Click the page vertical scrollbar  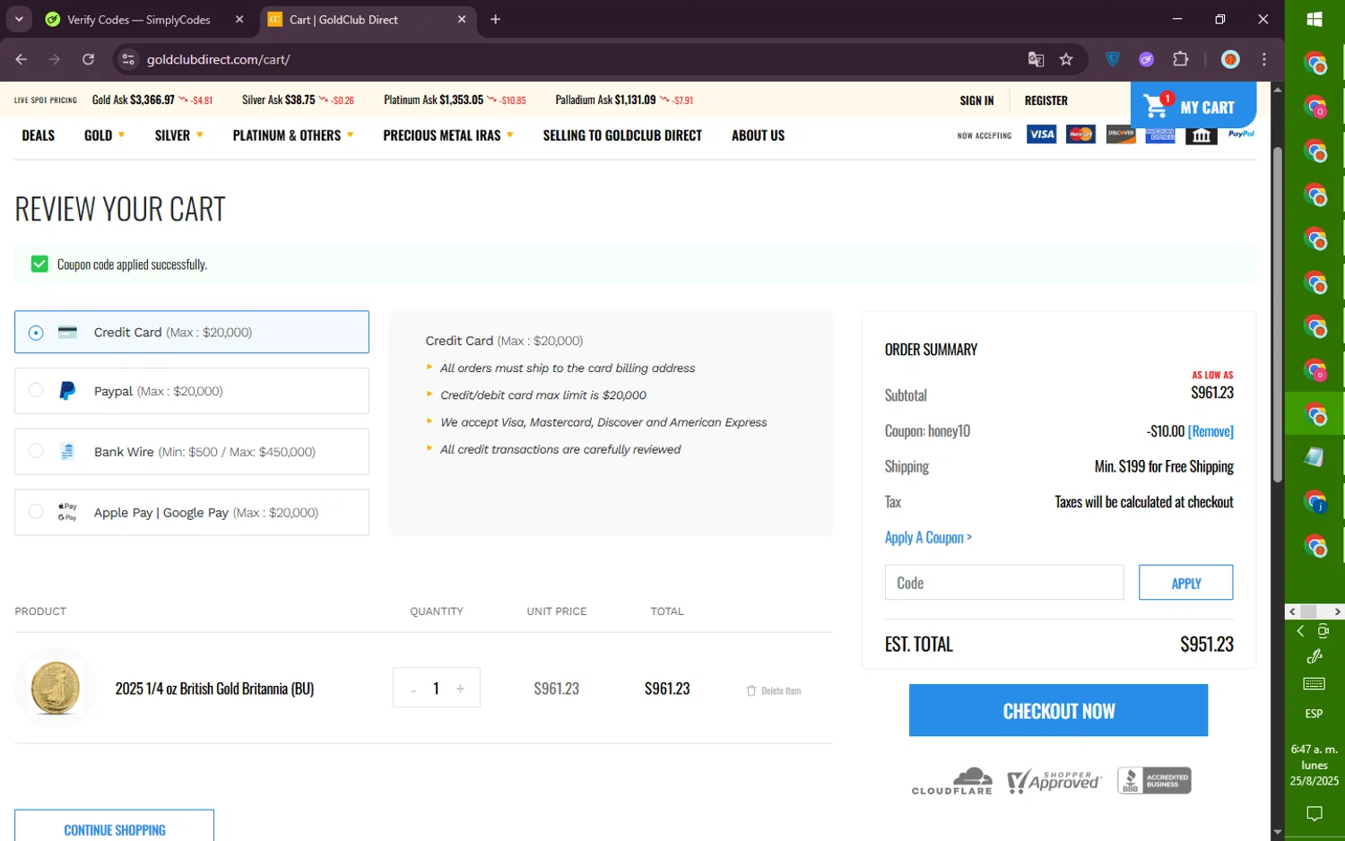click(x=1278, y=314)
